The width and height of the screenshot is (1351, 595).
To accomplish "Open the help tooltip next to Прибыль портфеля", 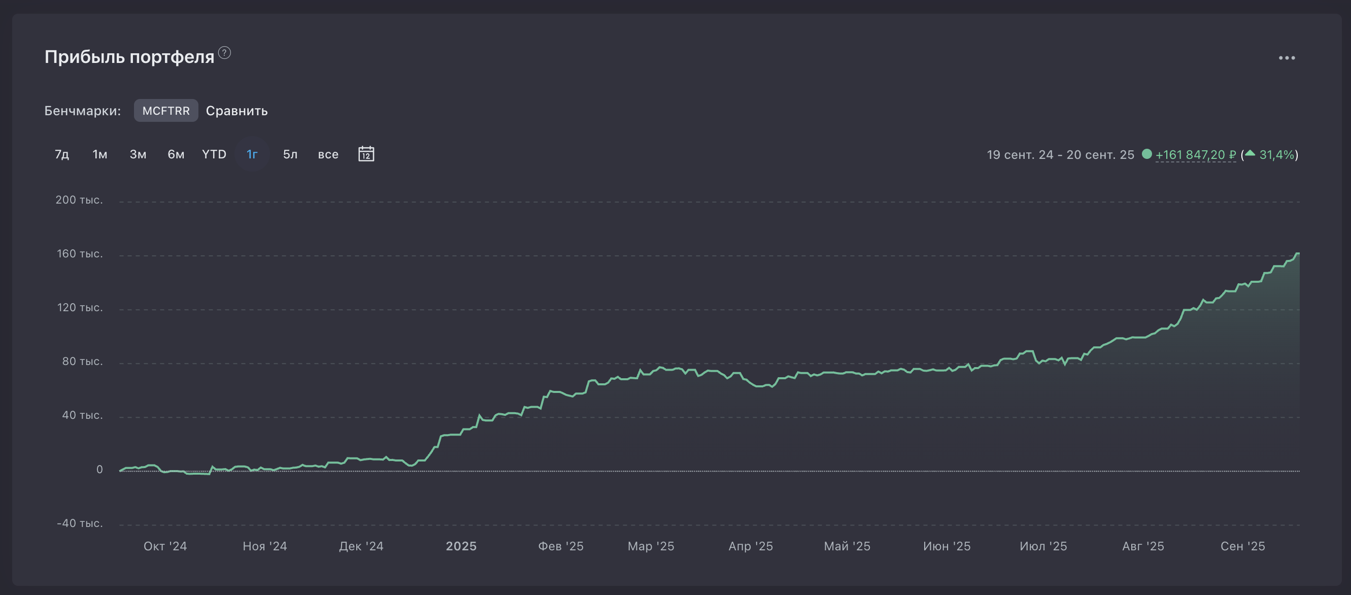I will (x=224, y=52).
